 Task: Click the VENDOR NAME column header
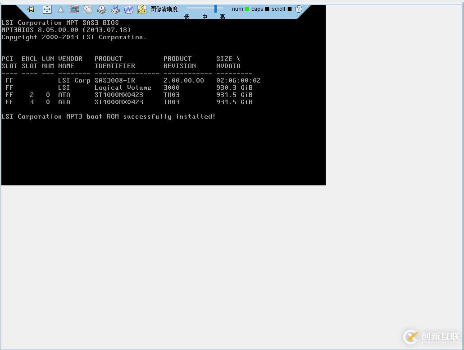point(70,62)
